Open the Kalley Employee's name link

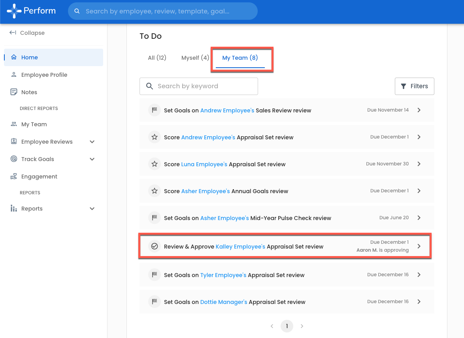(x=240, y=247)
